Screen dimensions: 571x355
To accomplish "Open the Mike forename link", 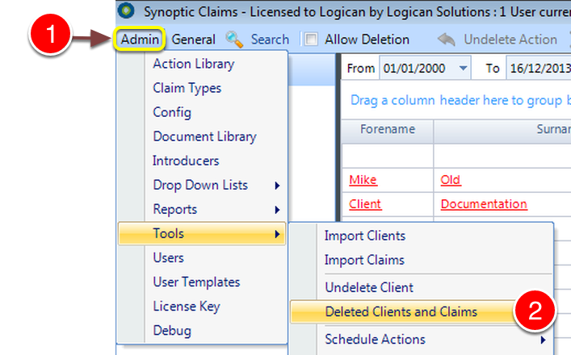I will (x=363, y=180).
